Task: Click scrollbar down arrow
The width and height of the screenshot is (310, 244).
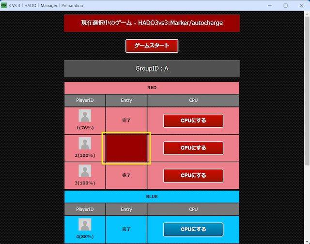Action: pyautogui.click(x=307, y=241)
